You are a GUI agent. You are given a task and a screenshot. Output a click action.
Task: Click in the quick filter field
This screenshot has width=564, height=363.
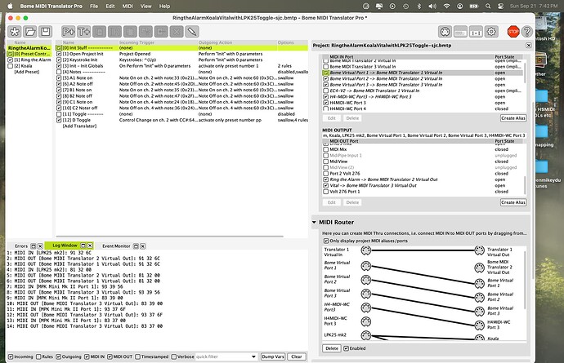(222, 356)
